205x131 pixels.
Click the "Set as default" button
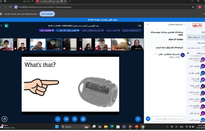[x=47, y=14]
